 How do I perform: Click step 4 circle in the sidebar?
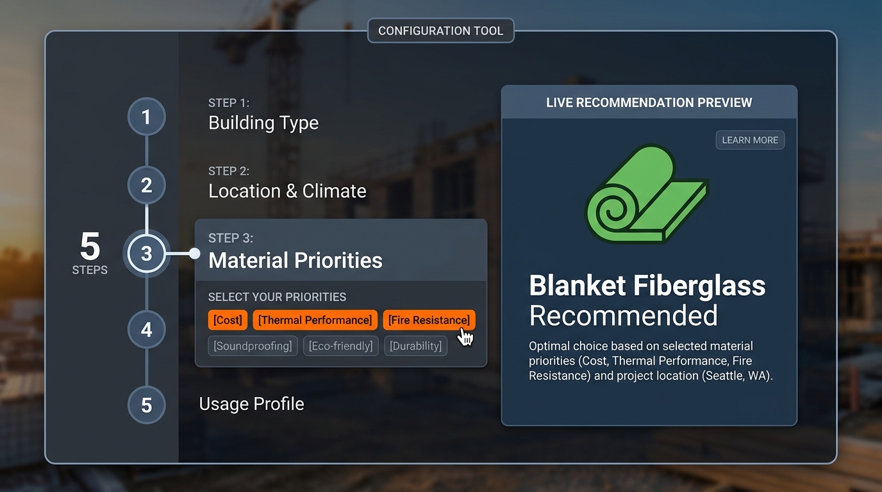[146, 329]
